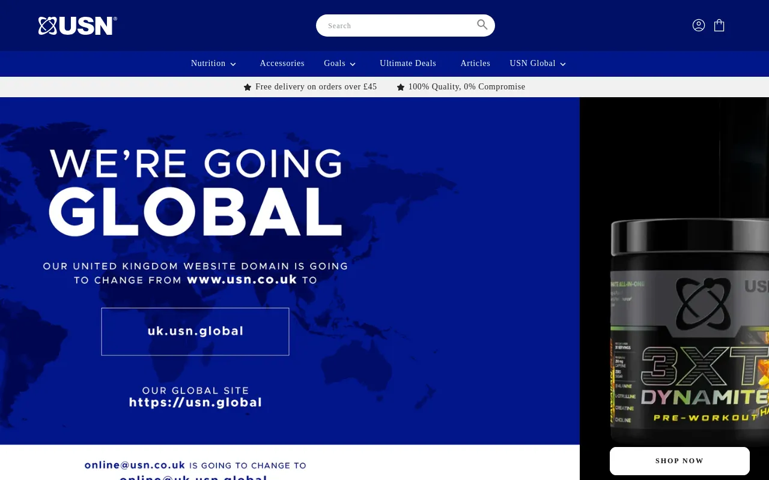Select the Articles menu item
The width and height of the screenshot is (769, 480).
coord(475,64)
